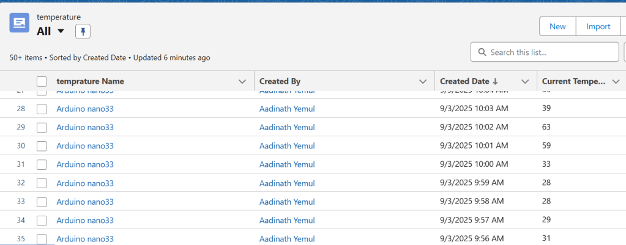
Task: Tick the checkbox on row 34
Action: [x=42, y=220]
